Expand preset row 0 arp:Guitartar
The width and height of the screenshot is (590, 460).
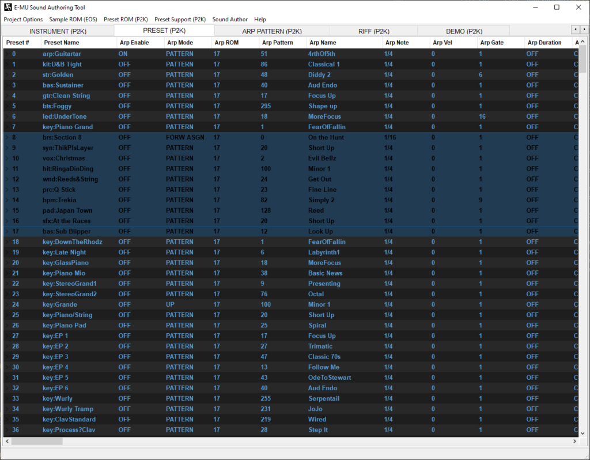[6, 54]
